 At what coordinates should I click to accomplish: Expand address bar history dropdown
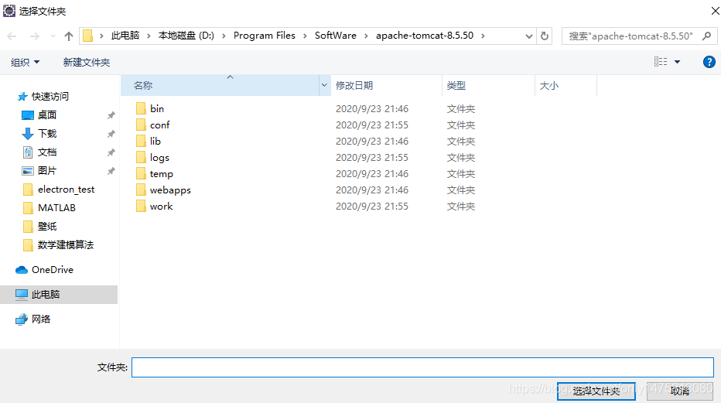click(x=529, y=36)
